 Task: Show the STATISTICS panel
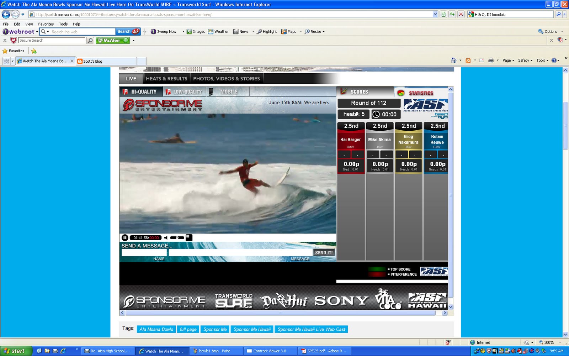[421, 93]
